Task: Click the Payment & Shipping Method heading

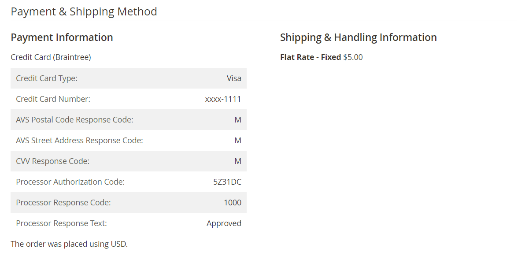Action: coord(84,11)
